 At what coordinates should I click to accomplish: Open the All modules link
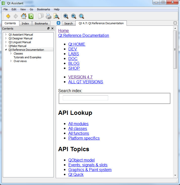pyautogui.click(x=78, y=124)
